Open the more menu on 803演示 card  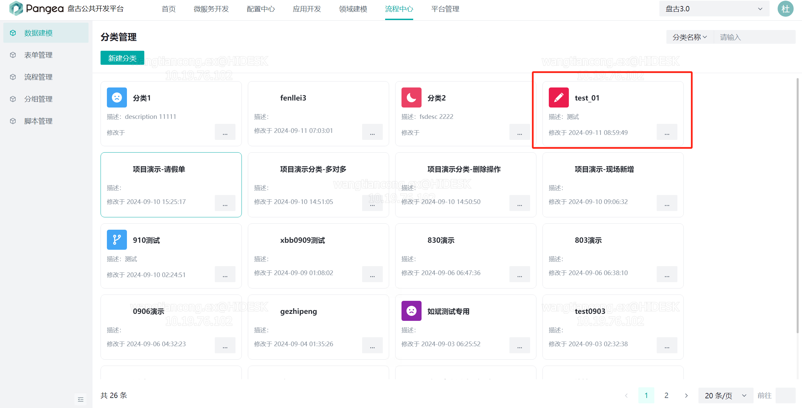[667, 274]
